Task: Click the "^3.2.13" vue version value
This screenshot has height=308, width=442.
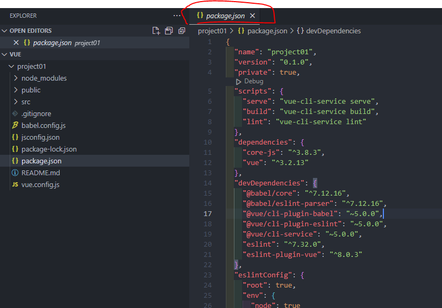Action: (290, 162)
